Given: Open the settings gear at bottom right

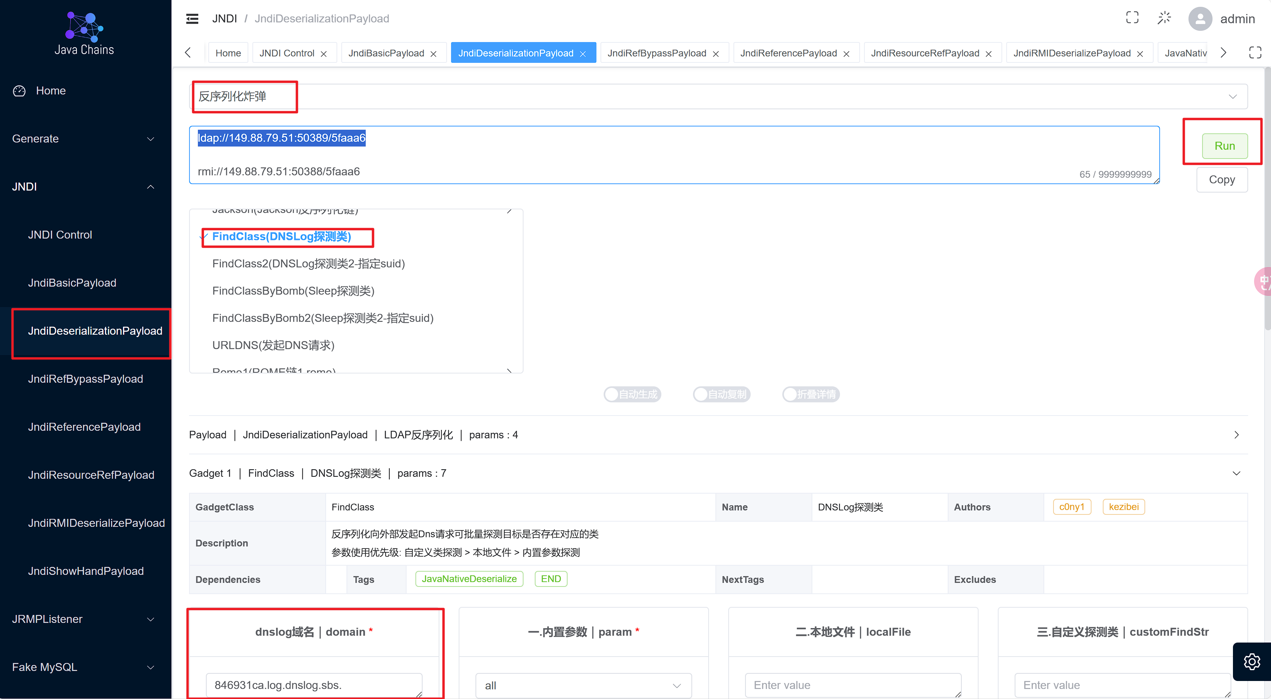Looking at the screenshot, I should click(1251, 661).
